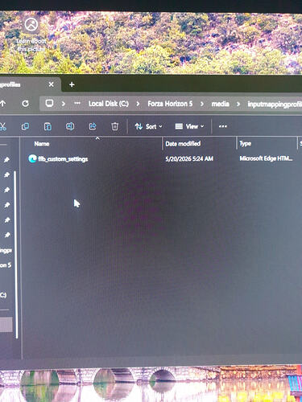Navigate to Local Disk (C:) breadcrumb
This screenshot has width=302, height=402.
(109, 104)
